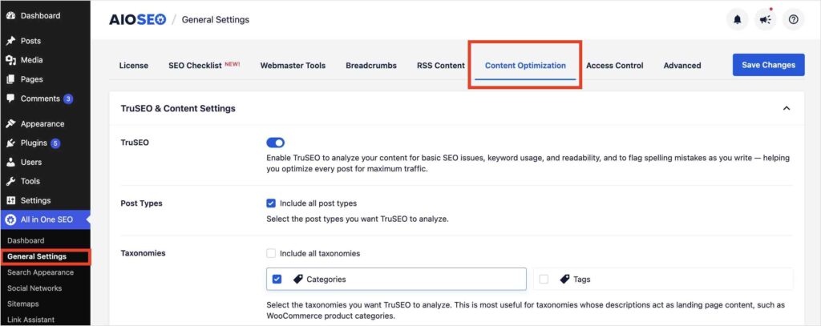
Task: Click the Plugins update badge 5
Action: click(55, 143)
